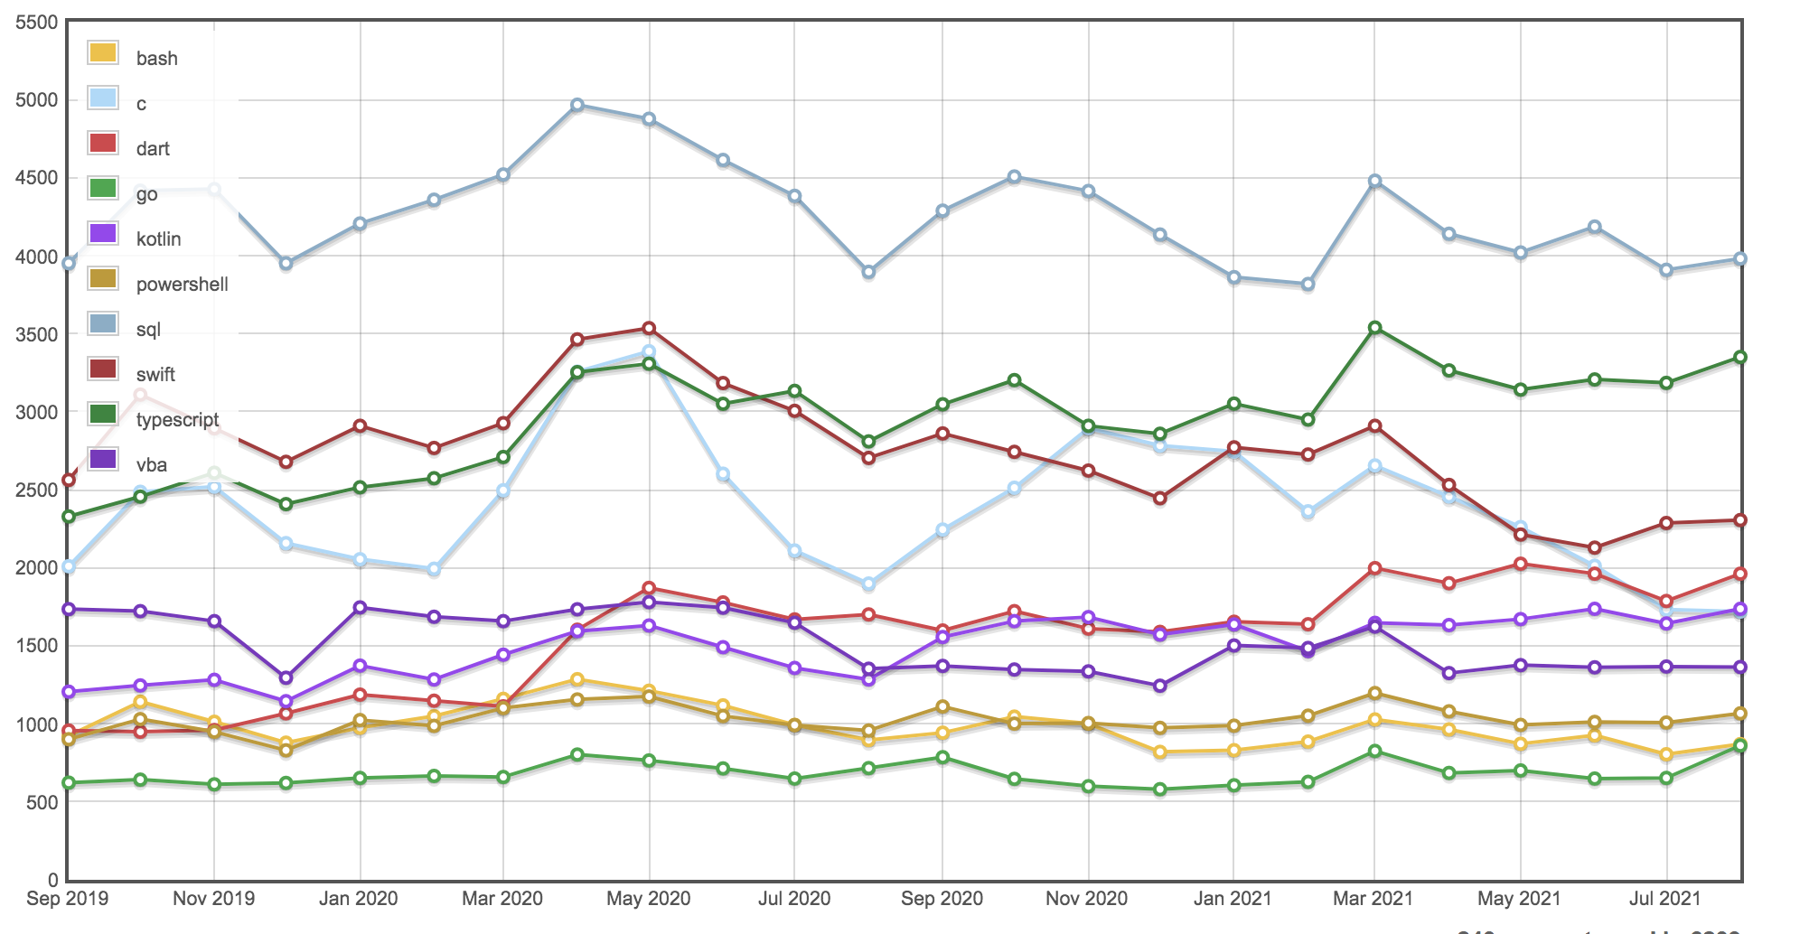Click the c light-blue legend swatch
The width and height of the screenshot is (1800, 934).
tap(103, 98)
